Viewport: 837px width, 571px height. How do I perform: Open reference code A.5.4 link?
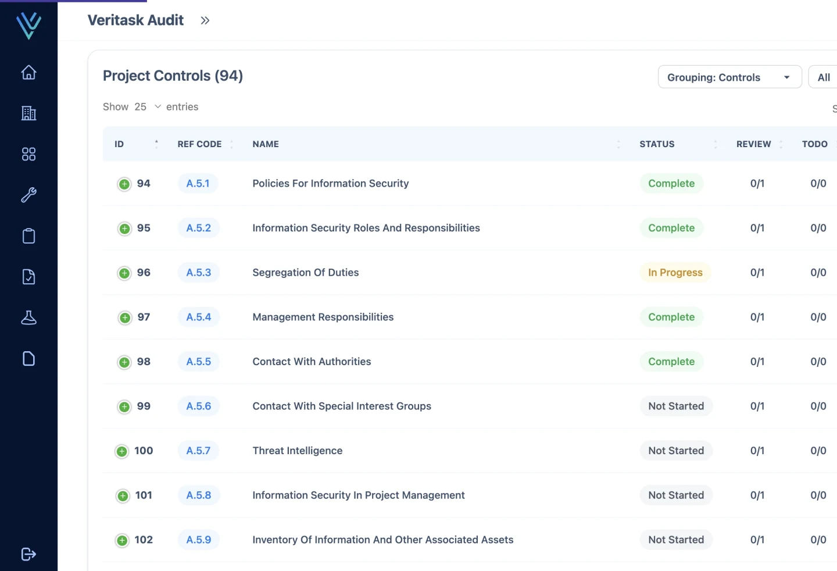(x=199, y=317)
